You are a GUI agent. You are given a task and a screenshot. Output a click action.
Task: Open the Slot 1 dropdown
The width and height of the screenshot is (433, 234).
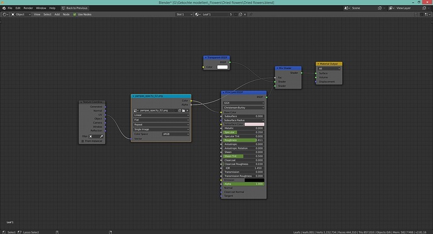[184, 14]
